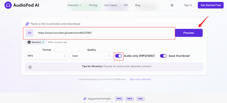Click the 80%+ success rate text

58,42
